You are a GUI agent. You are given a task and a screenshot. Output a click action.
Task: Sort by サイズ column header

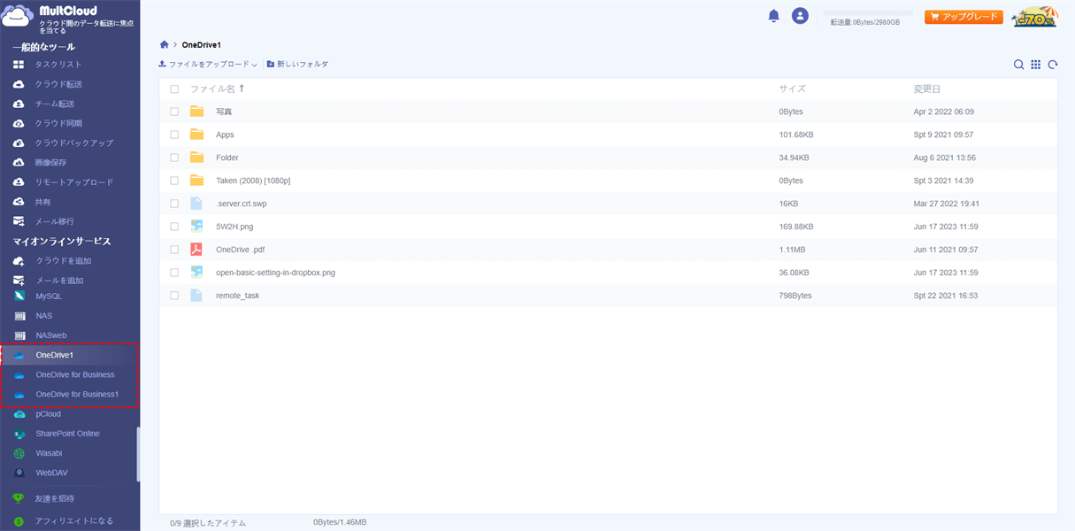792,88
